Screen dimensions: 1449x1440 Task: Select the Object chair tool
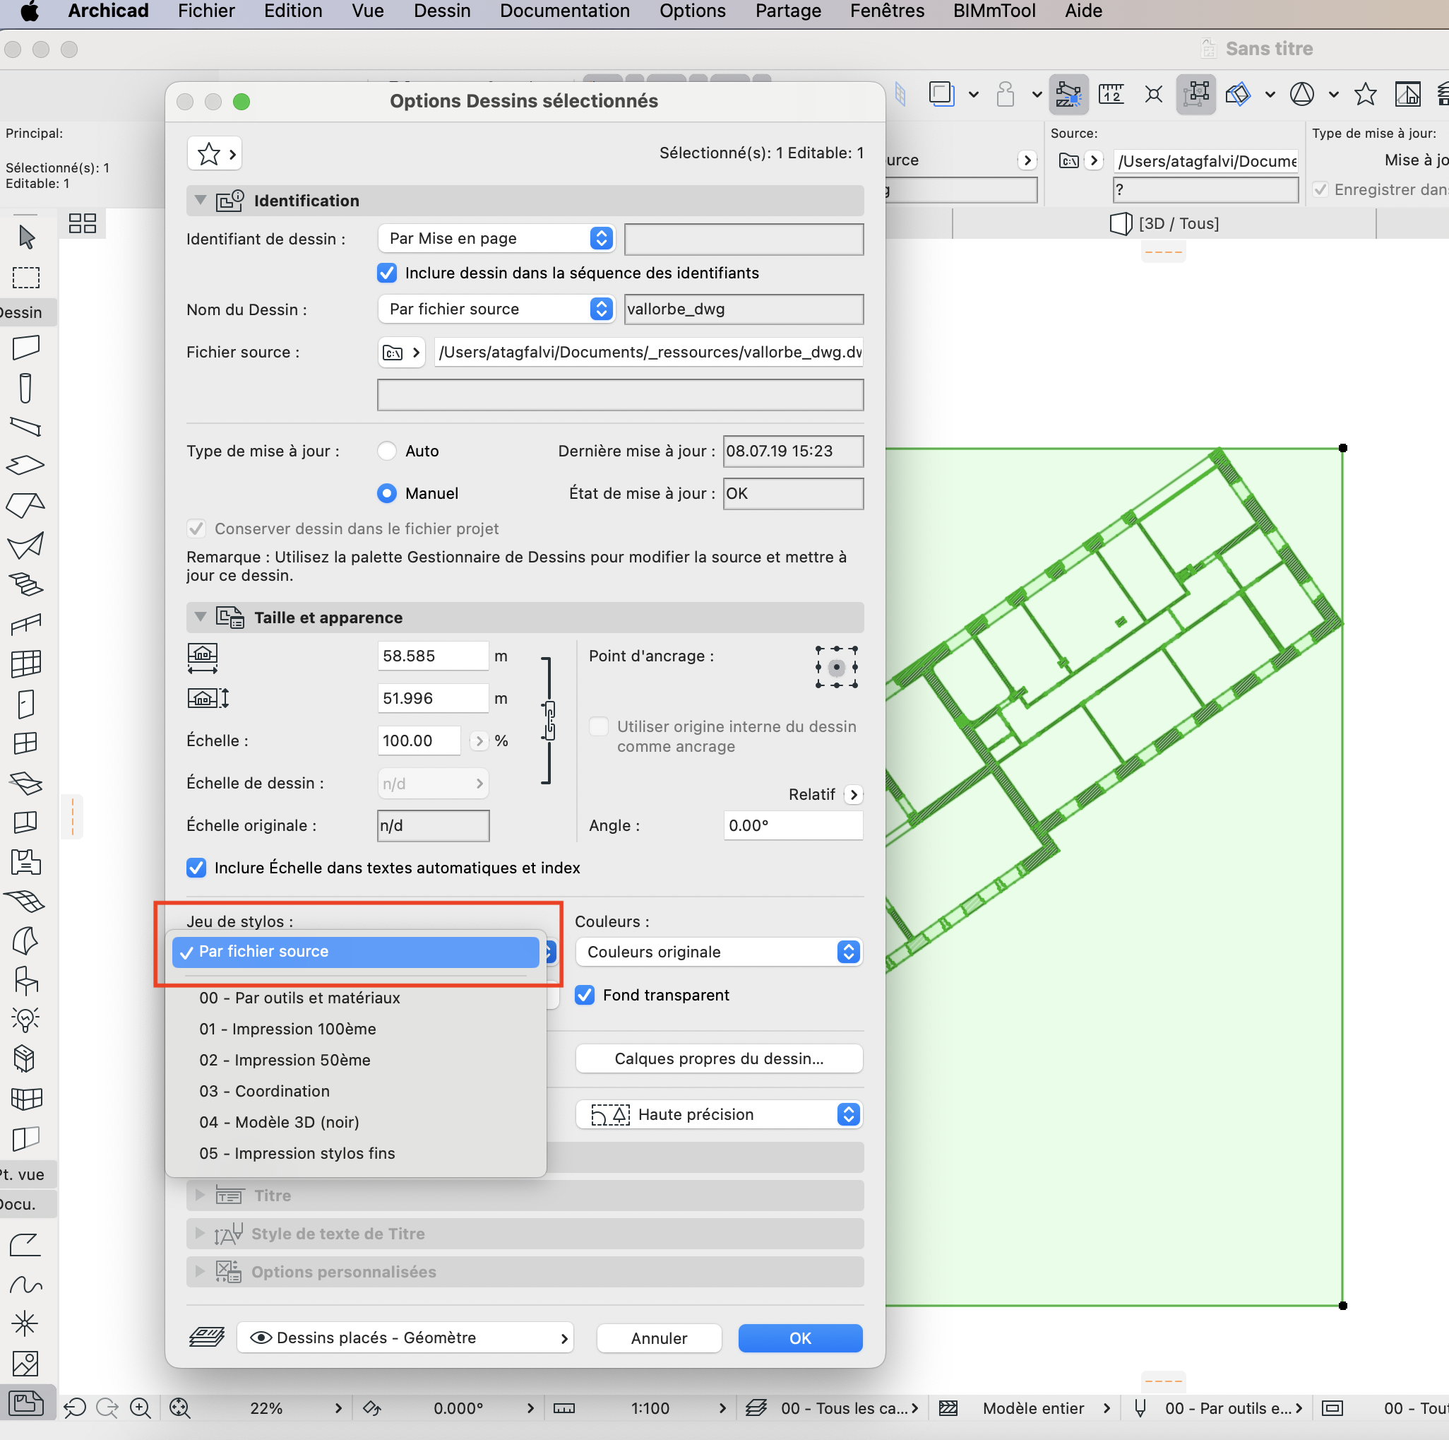tap(26, 979)
